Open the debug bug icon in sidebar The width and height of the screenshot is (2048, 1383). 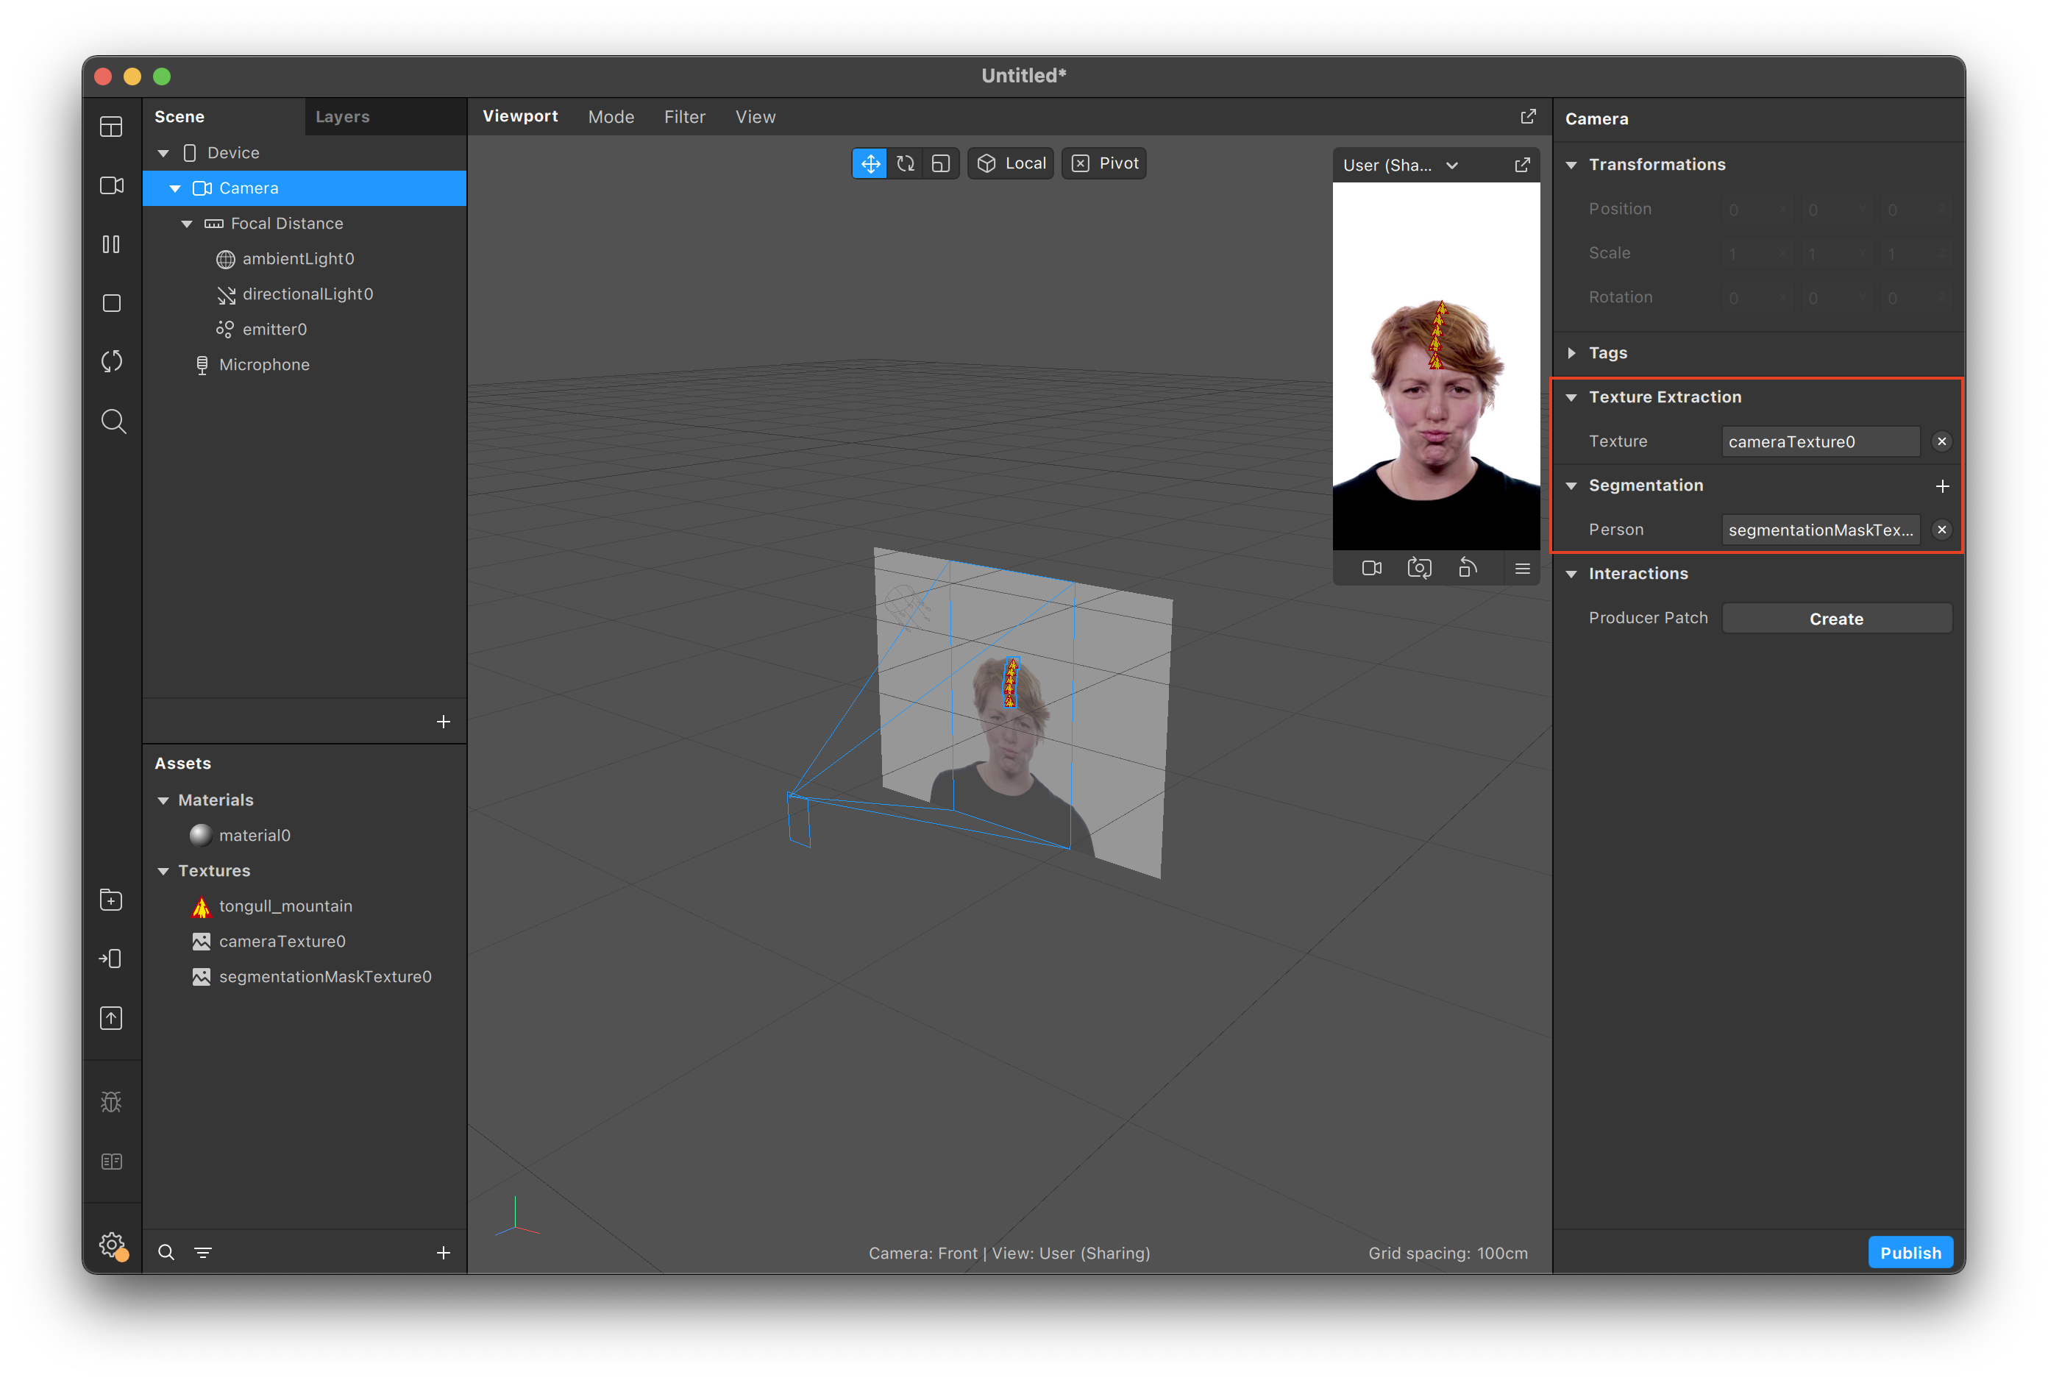(x=111, y=1102)
